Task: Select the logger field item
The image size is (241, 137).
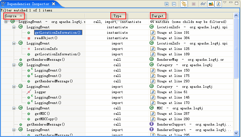Action: click(x=40, y=92)
